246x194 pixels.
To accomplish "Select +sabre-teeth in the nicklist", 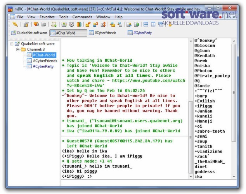I will (210, 131).
